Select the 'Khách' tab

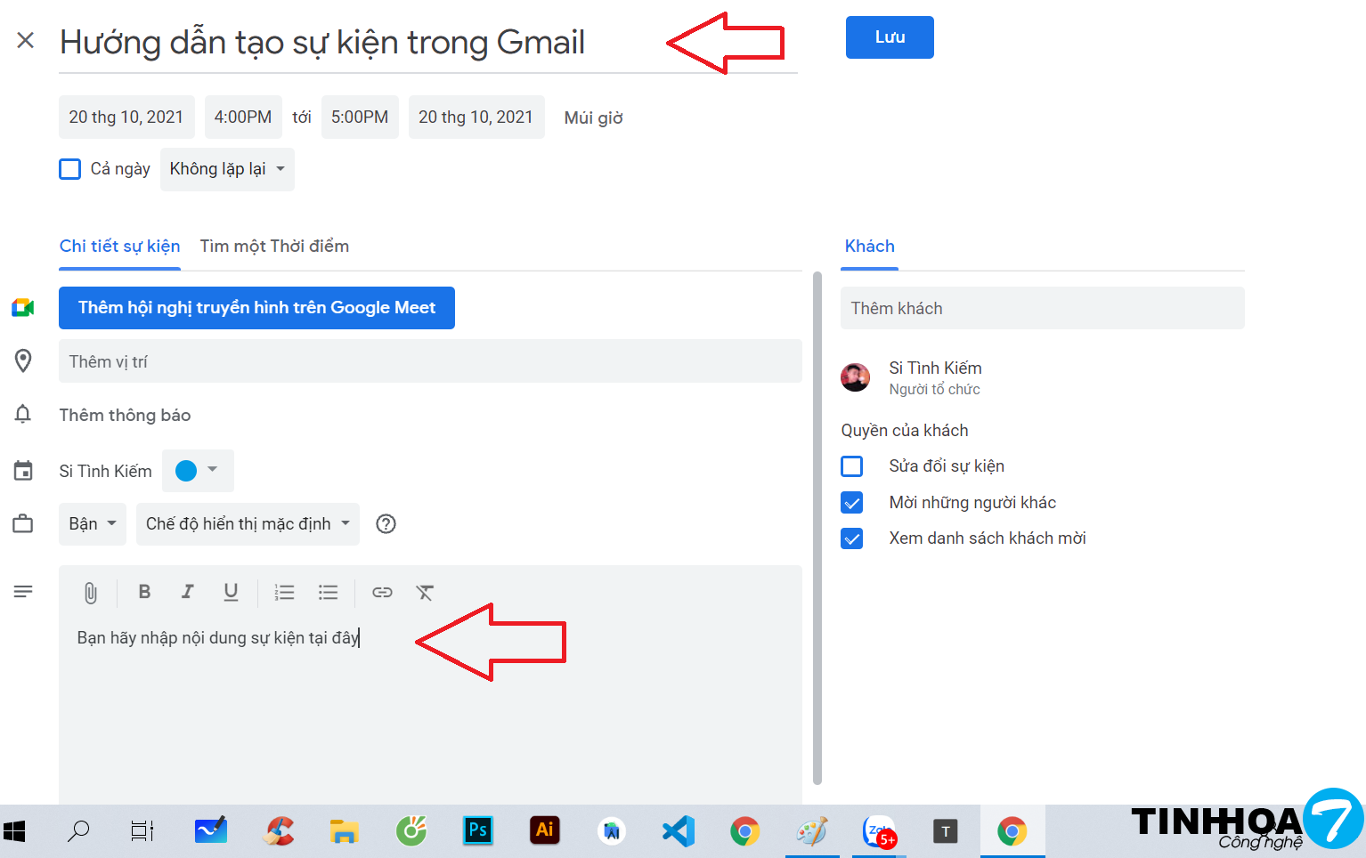(x=869, y=247)
